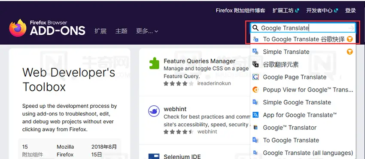365x159 pixels.
Task: Click the star rating of Feature Queries Manager
Action: (178, 83)
